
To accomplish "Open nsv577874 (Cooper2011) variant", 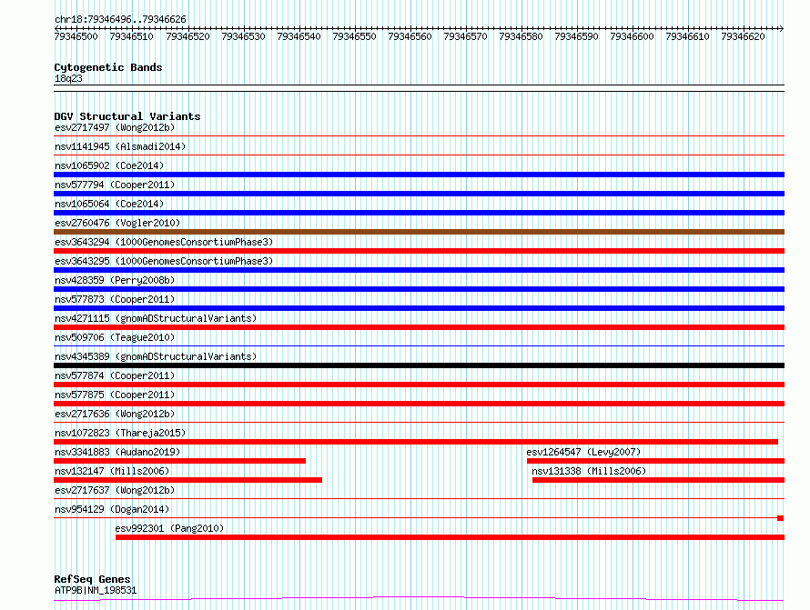I will tap(115, 375).
